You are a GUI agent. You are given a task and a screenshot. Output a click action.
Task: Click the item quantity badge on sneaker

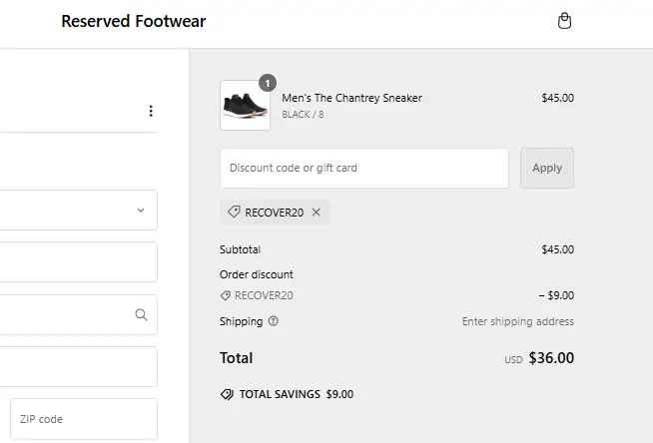click(x=268, y=83)
